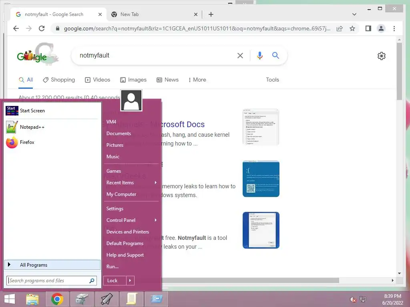Click the user account picture in start menu
Screen dimensions: 410x307
(x=131, y=100)
